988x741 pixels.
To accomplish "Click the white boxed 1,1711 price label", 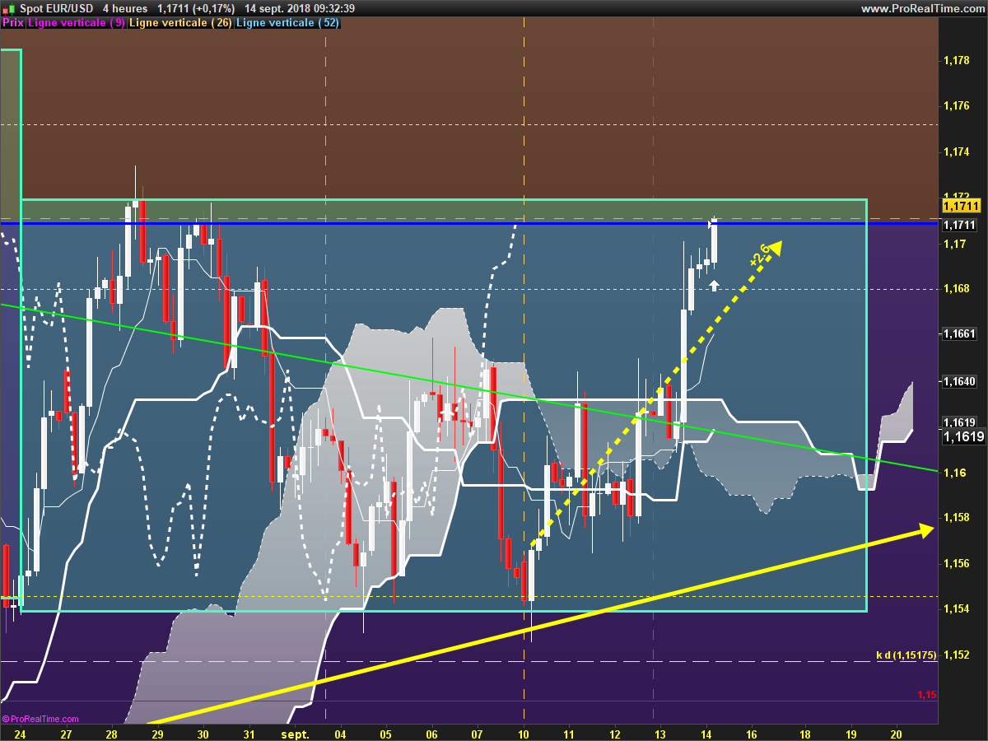I will tap(959, 225).
